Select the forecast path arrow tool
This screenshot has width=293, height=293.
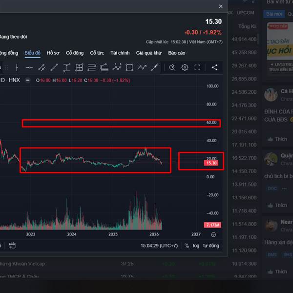(x=142, y=67)
